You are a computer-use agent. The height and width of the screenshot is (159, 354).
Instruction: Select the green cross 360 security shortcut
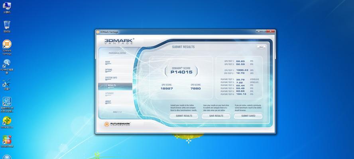tap(7, 122)
